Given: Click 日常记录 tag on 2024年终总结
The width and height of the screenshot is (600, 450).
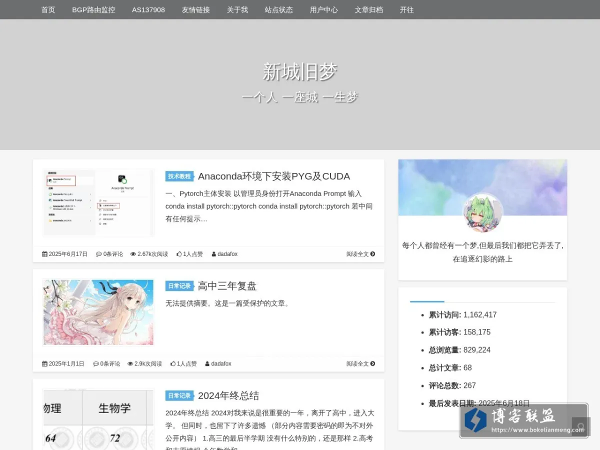Looking at the screenshot, I should click(179, 395).
